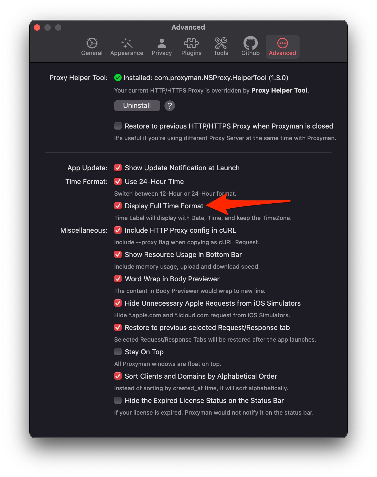Toggle Show Update Notification at Launch
The width and height of the screenshot is (377, 477).
click(x=118, y=168)
